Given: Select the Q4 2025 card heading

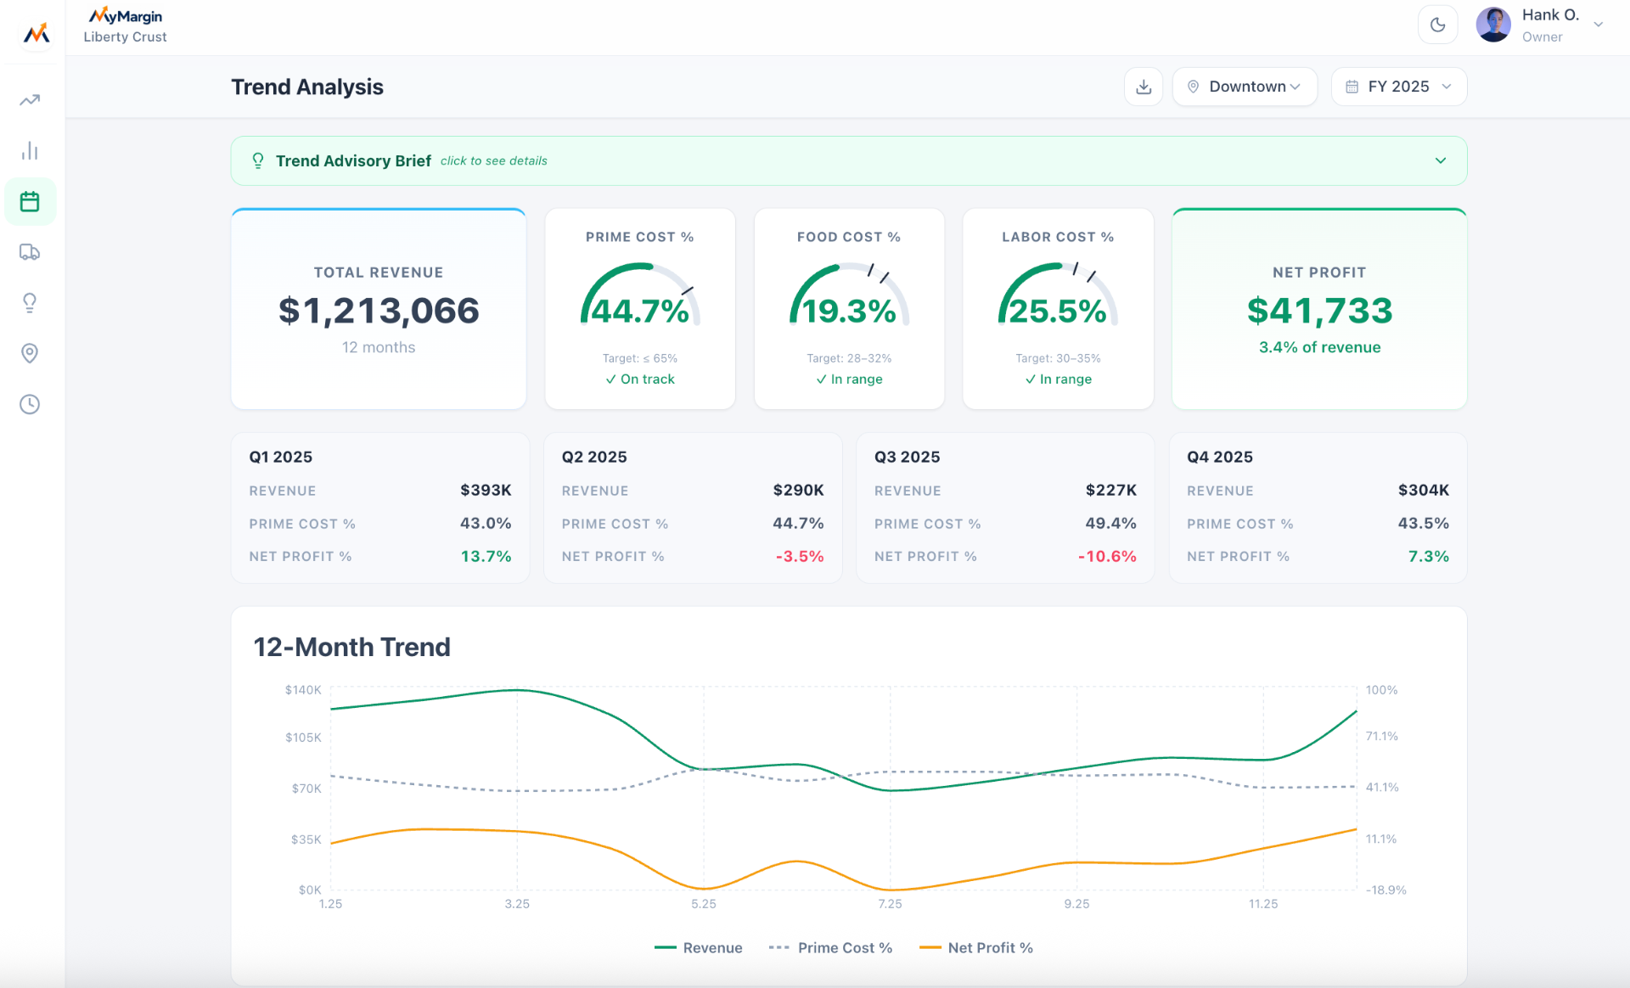Looking at the screenshot, I should (x=1220, y=457).
